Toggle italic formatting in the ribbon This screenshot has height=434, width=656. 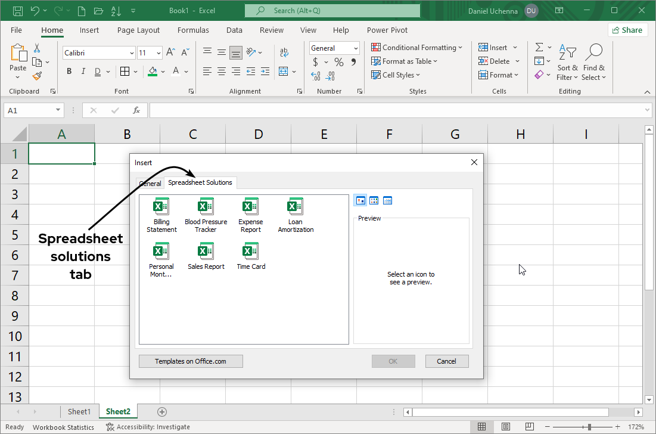(x=83, y=71)
